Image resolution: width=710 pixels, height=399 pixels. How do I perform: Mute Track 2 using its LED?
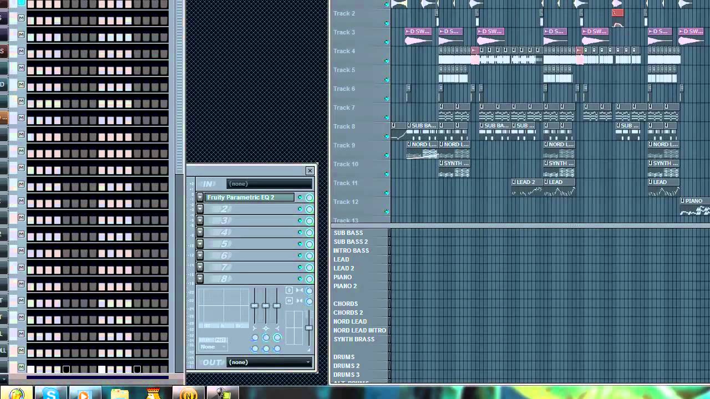pos(387,23)
